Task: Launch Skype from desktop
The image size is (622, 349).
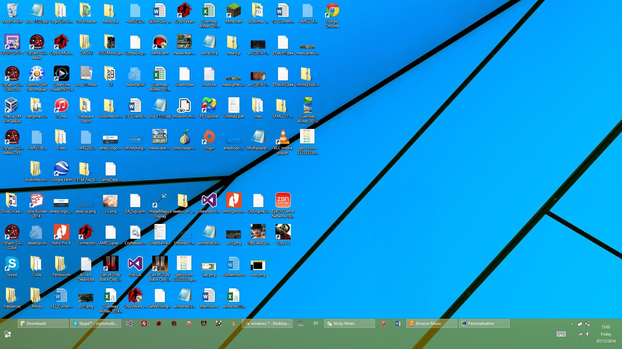Action: coord(12,265)
